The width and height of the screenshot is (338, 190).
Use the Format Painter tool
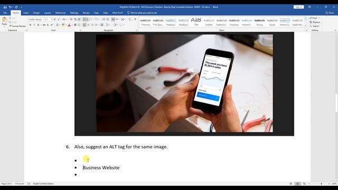[17, 26]
